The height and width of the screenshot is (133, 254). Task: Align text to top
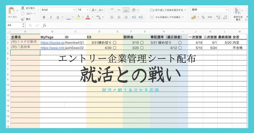(x=112, y=10)
